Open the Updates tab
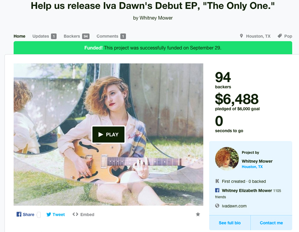Viewport: 299px width, 232px height. [x=44, y=36]
